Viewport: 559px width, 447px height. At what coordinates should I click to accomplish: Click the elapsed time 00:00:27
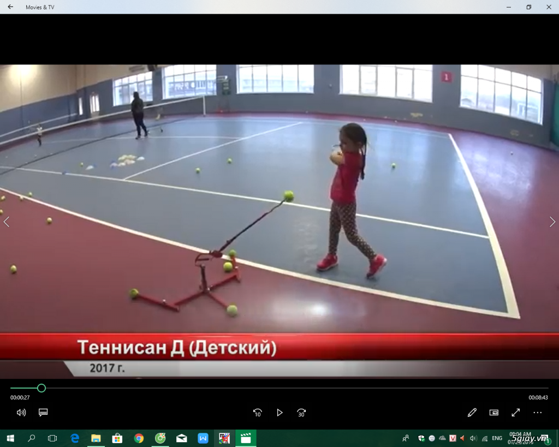pos(20,397)
